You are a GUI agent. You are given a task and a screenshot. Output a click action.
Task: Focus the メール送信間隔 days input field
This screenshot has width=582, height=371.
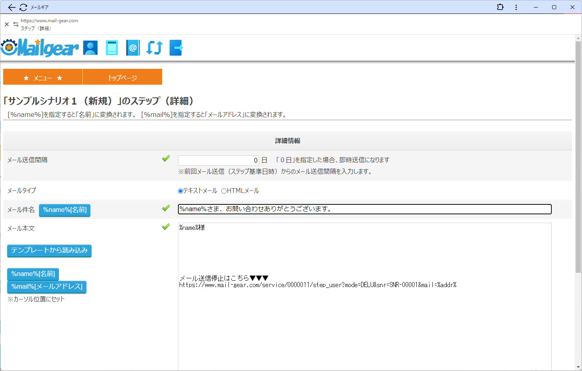[219, 160]
